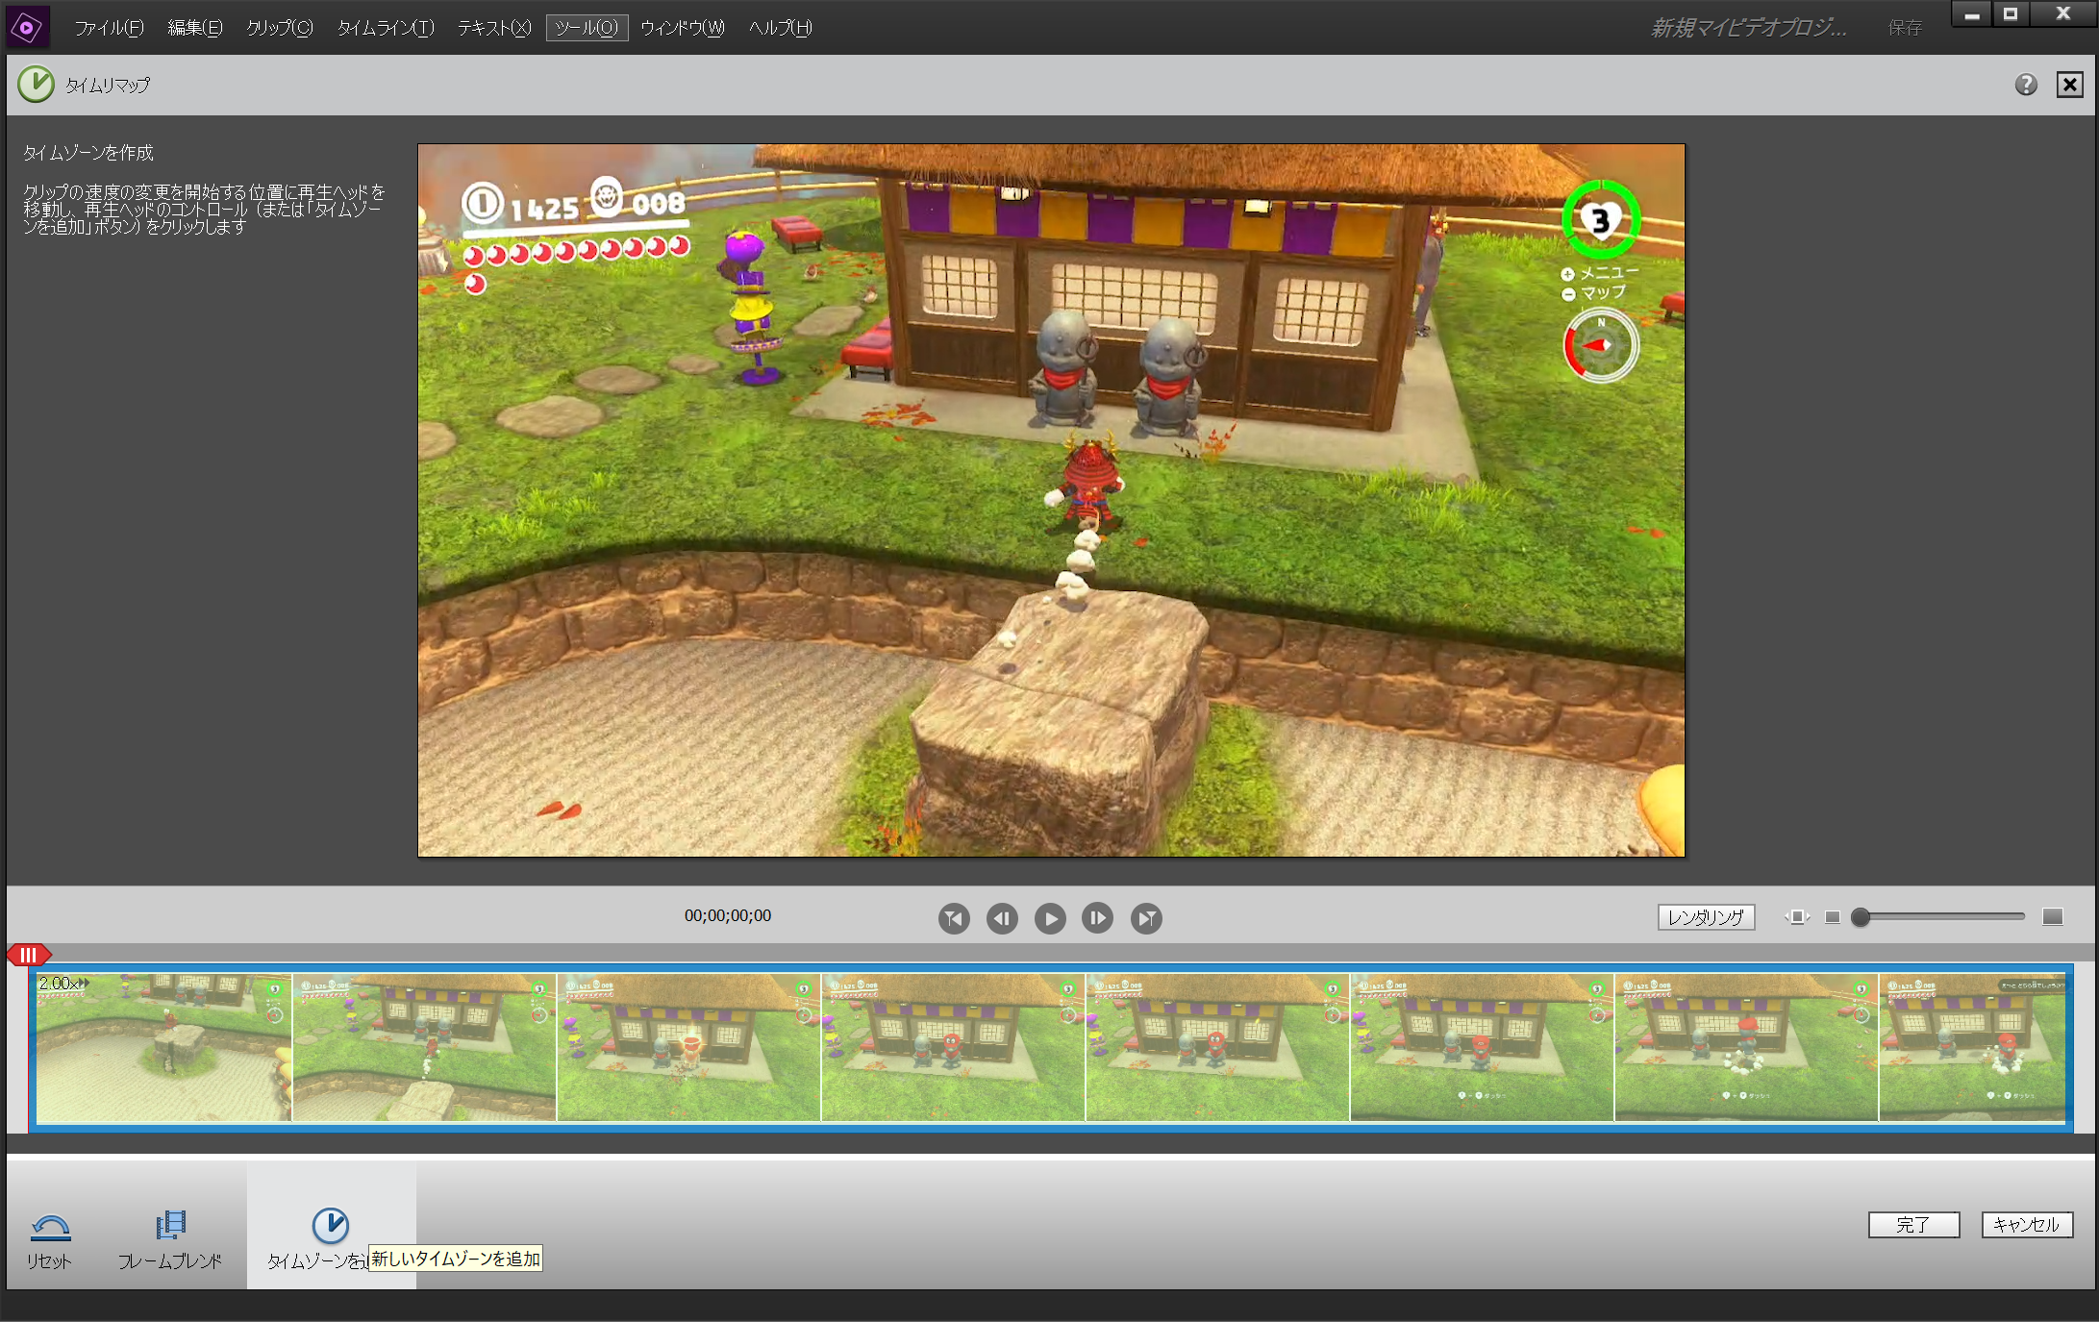The height and width of the screenshot is (1322, 2099).
Task: Play the clip preview
Action: (x=1050, y=918)
